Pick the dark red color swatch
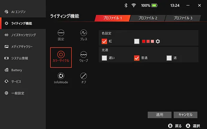207x129 pixels. pyautogui.click(x=144, y=41)
